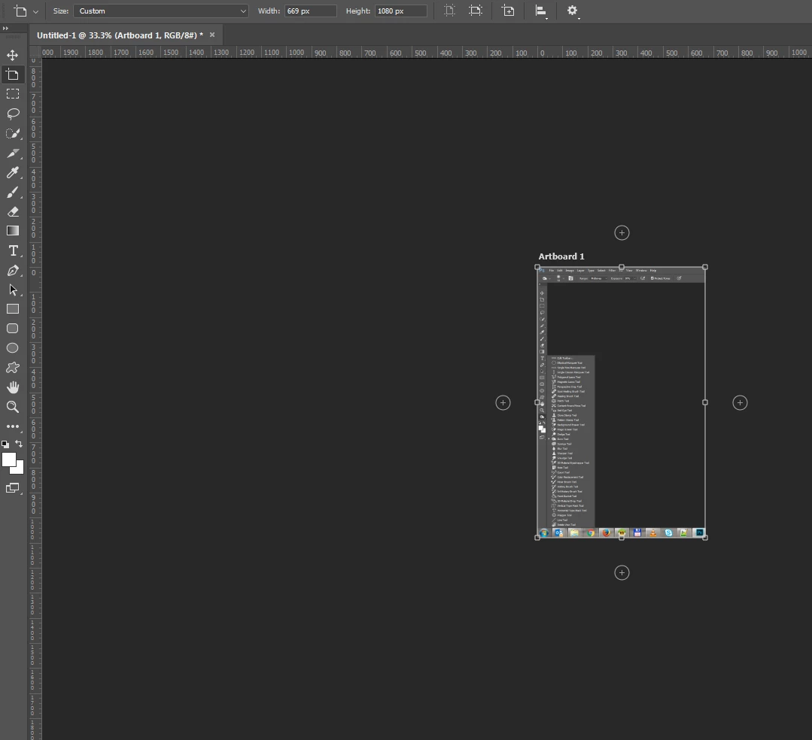The image size is (812, 740).
Task: Select the Gradient tool
Action: coord(13,231)
